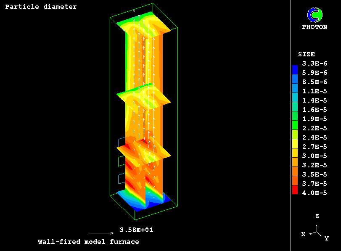This screenshot has height=251, width=341.
Task: Click the X axis label
Action: click(303, 234)
